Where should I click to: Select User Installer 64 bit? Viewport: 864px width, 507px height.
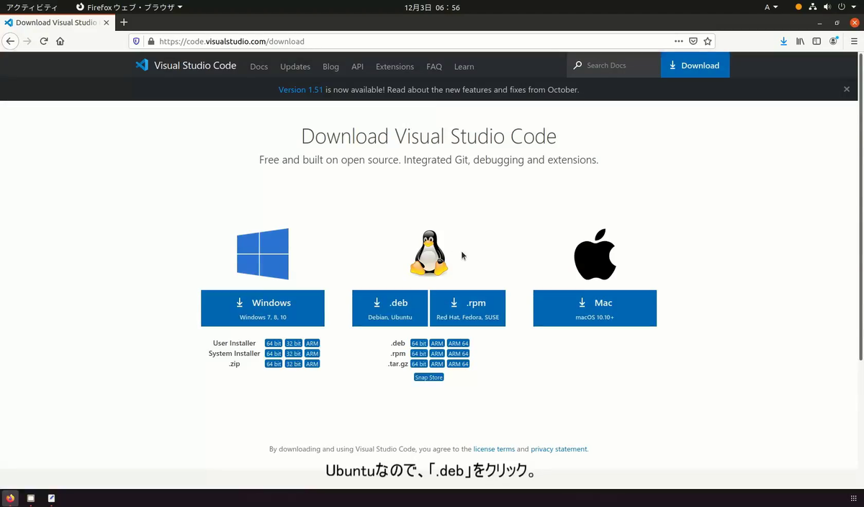(x=274, y=344)
